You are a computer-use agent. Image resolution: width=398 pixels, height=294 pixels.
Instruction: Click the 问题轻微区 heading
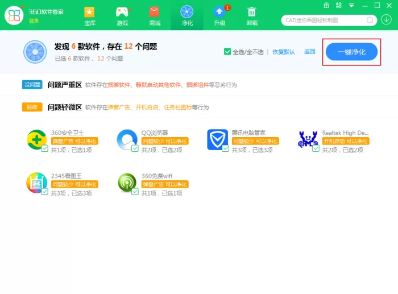[64, 107]
